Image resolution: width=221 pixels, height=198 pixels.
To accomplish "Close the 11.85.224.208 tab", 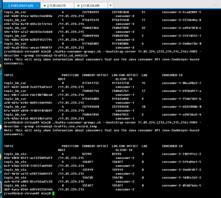I will click(x=105, y=5).
